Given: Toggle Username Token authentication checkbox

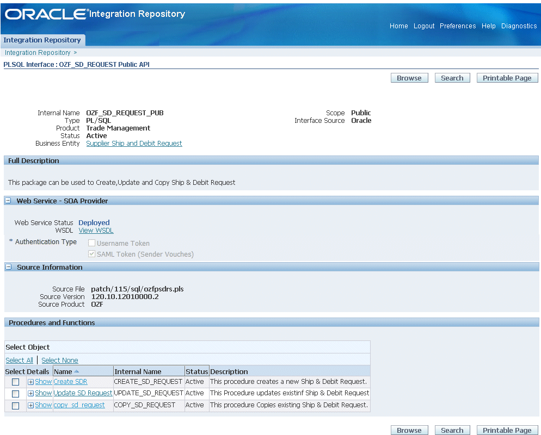Looking at the screenshot, I should 91,243.
